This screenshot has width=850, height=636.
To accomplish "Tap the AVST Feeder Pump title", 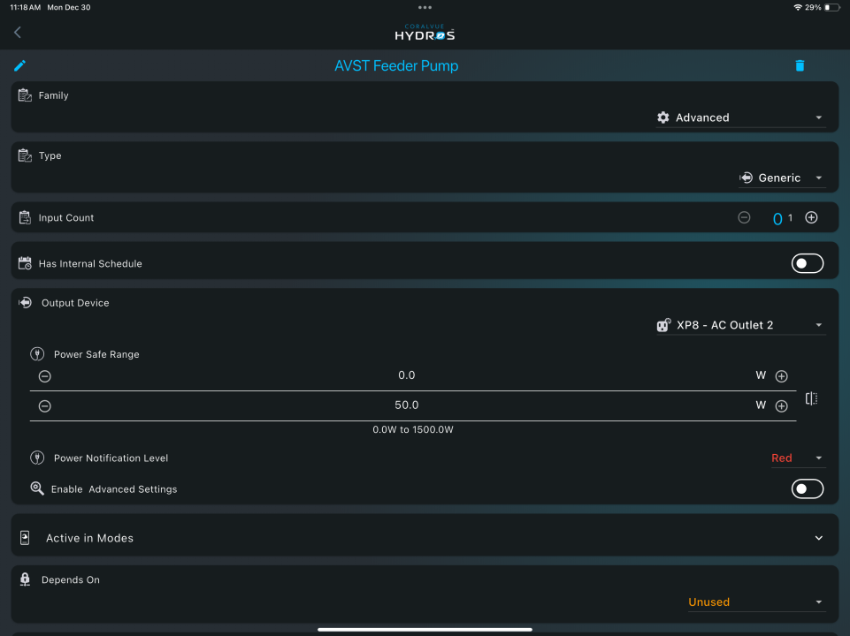I will point(396,66).
